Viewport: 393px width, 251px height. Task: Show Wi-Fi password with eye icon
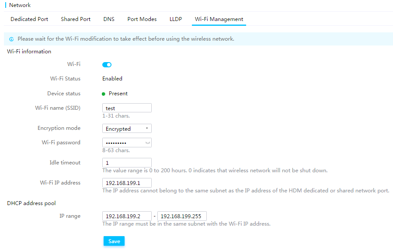click(x=148, y=143)
